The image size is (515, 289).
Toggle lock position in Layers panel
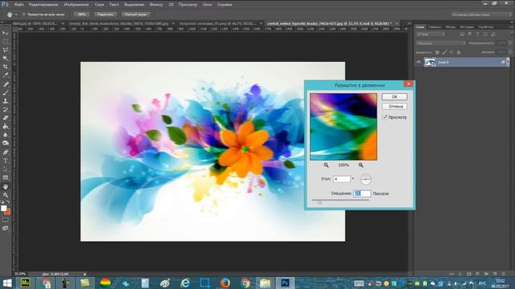[x=451, y=52]
